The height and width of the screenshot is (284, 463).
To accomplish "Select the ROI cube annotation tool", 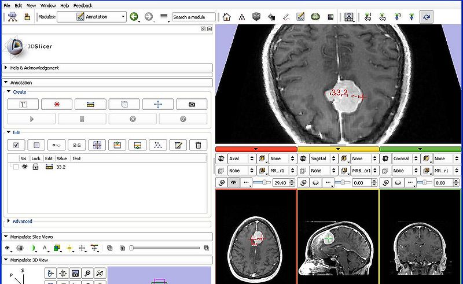I will [124, 104].
